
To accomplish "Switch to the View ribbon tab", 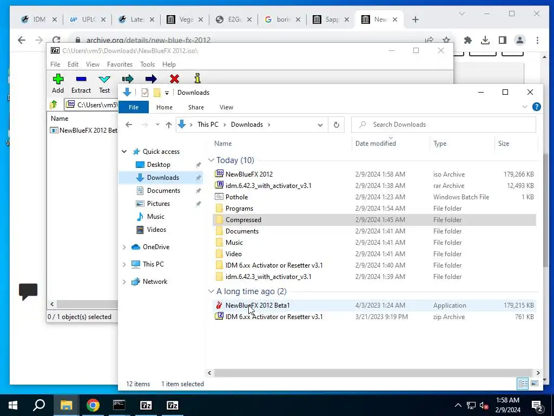I will pyautogui.click(x=226, y=107).
